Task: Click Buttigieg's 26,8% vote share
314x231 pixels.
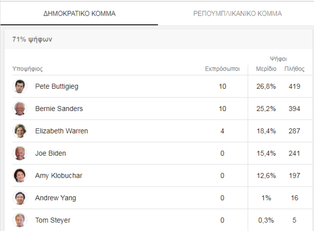Action: 266,86
